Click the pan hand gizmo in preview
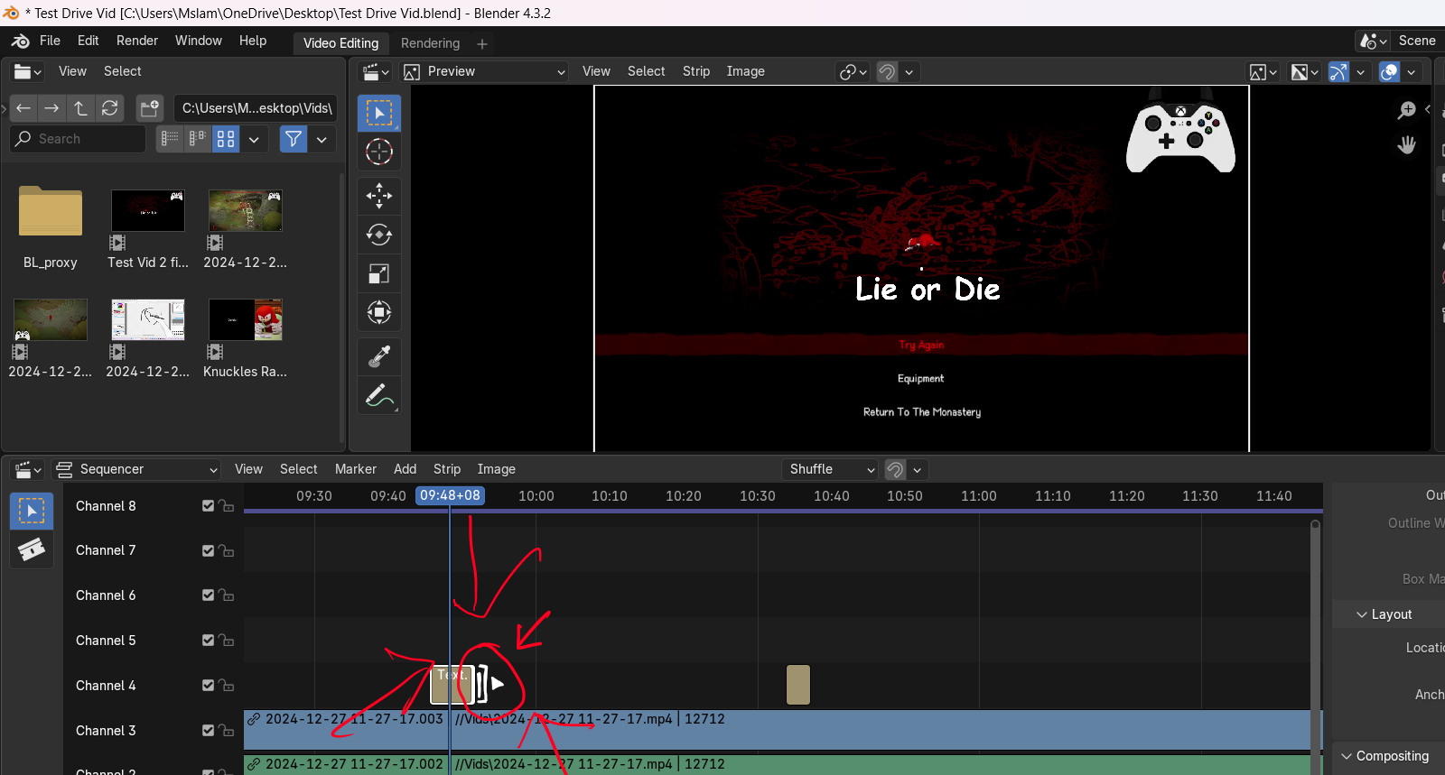1445x775 pixels. coord(1406,144)
